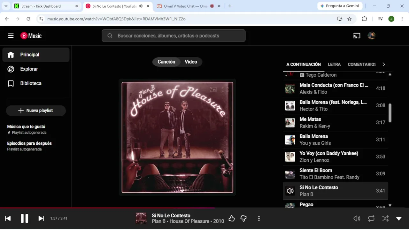Toggle repeat mode

click(371, 218)
